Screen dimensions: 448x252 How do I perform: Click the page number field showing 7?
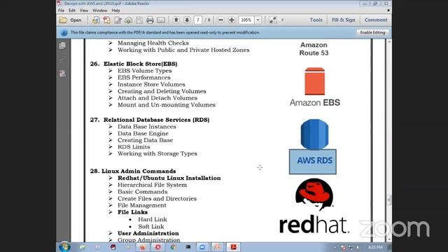pos(197,20)
